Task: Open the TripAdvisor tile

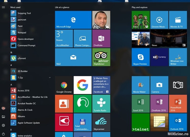Action: (101, 57)
